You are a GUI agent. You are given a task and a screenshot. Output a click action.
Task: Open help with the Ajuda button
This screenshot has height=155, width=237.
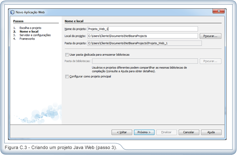211,132
